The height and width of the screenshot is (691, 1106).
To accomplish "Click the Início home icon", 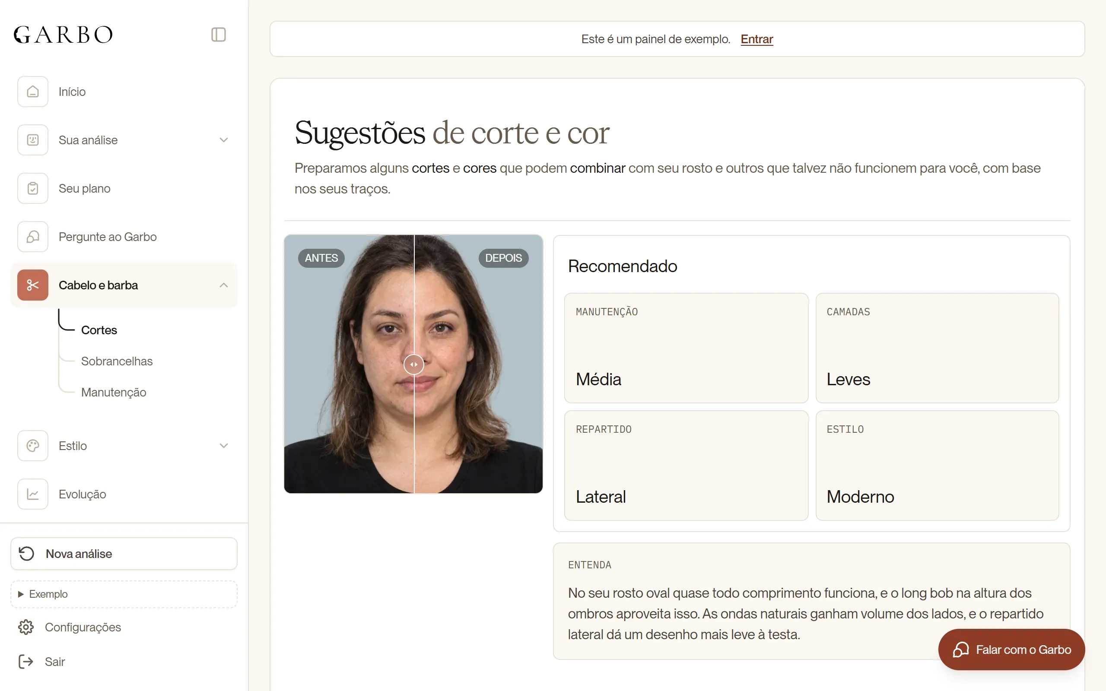I will [33, 92].
